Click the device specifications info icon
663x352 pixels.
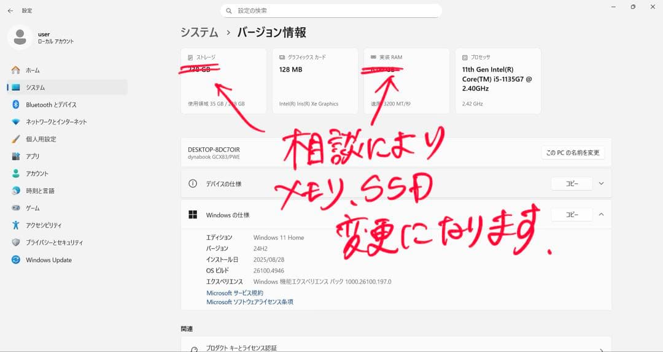[x=193, y=184]
